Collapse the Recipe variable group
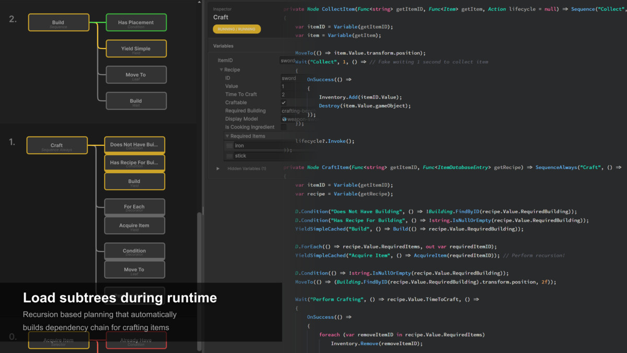This screenshot has width=627, height=353. [x=222, y=70]
